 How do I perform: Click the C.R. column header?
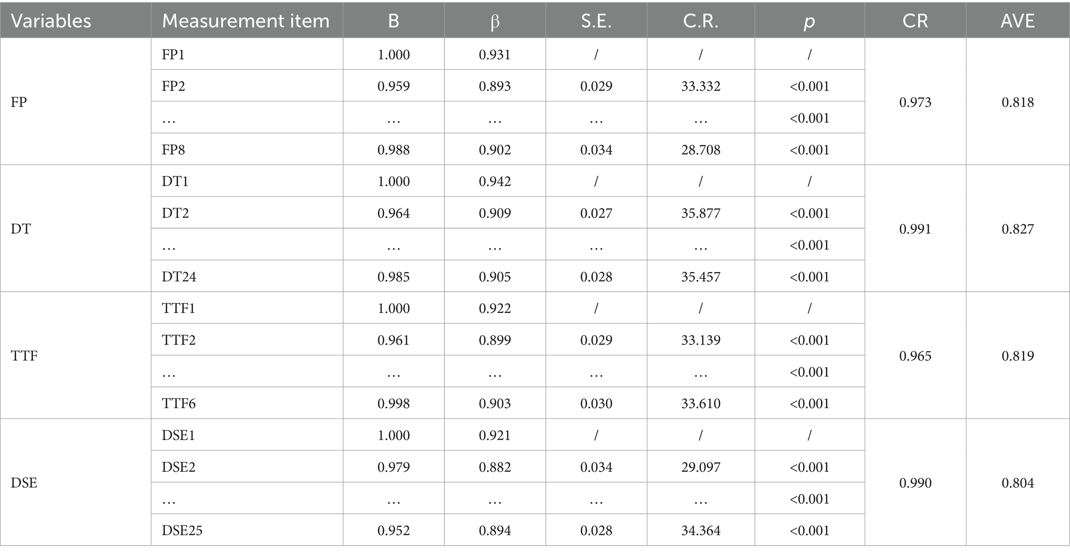click(701, 21)
